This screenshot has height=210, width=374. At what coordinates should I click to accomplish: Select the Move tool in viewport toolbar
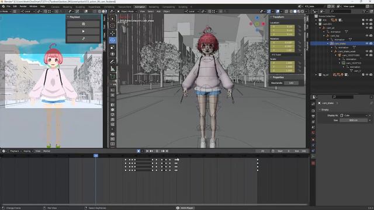pyautogui.click(x=112, y=33)
